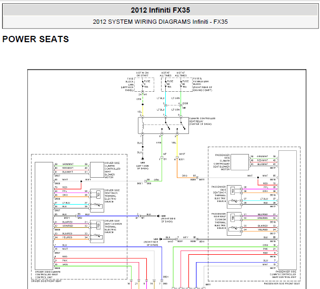Select the POWER SEATS heading
Viewport: 320px width, 289px height.
(36, 40)
